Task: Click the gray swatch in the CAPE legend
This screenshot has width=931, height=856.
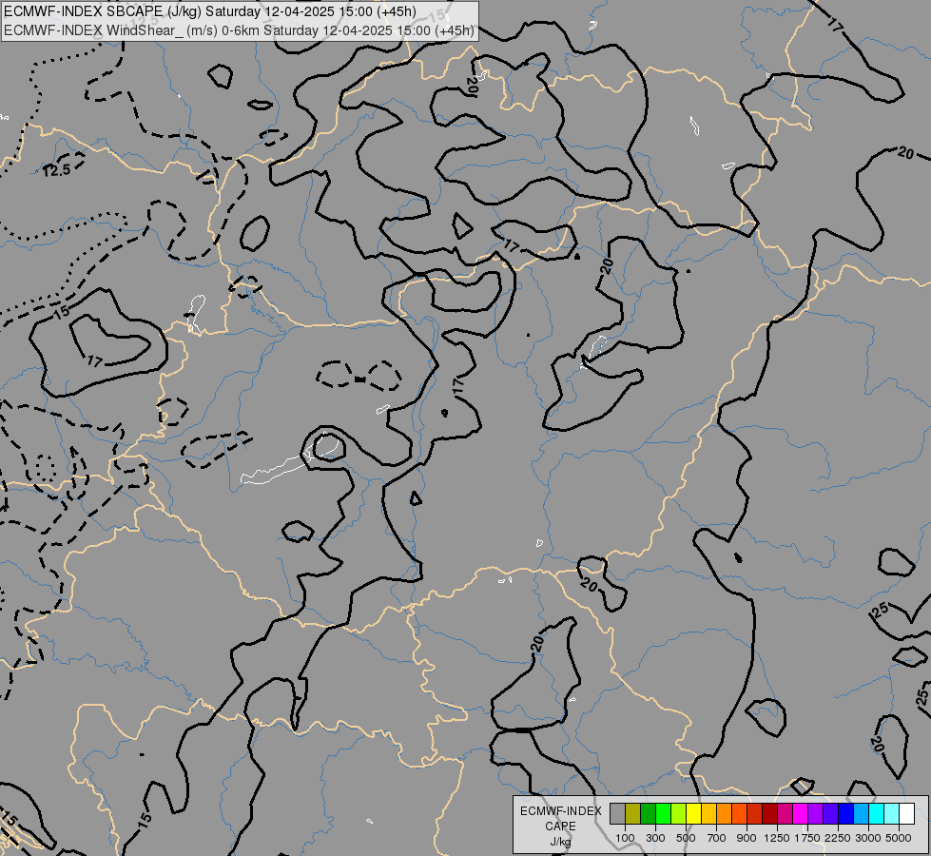Action: 617,814
